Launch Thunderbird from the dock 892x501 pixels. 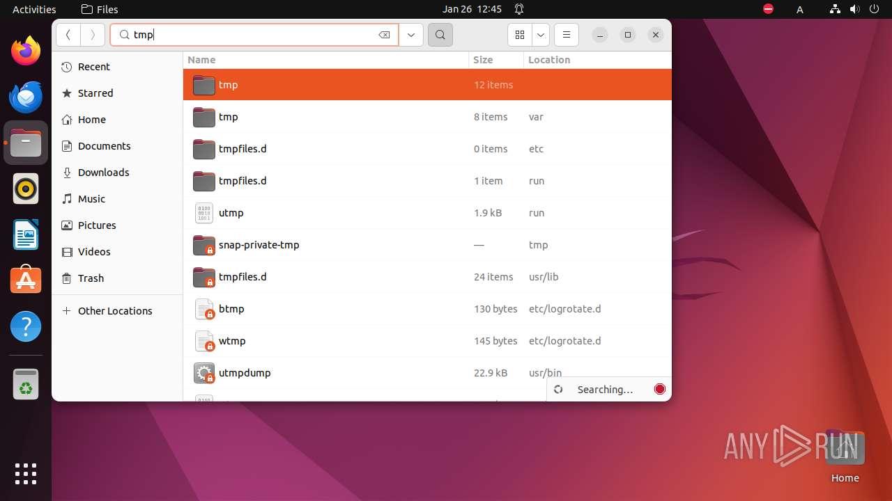click(26, 97)
